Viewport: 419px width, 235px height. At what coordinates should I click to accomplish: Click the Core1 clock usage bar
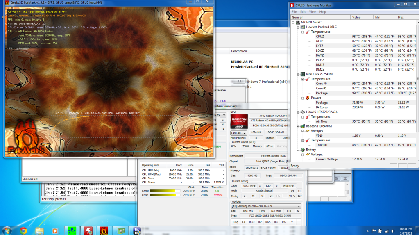tap(165, 195)
